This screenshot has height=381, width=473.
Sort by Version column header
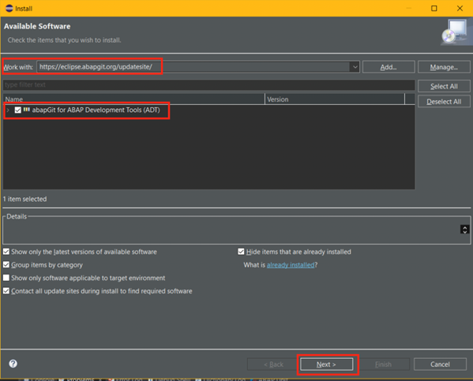[335, 99]
